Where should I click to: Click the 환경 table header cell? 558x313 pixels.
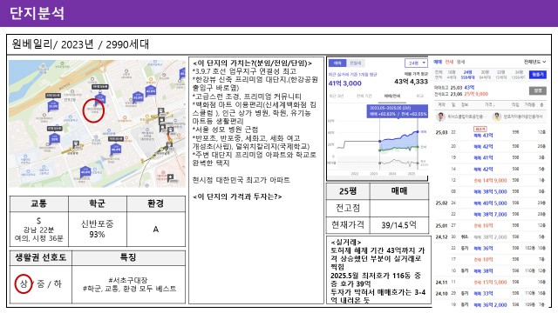click(x=156, y=203)
